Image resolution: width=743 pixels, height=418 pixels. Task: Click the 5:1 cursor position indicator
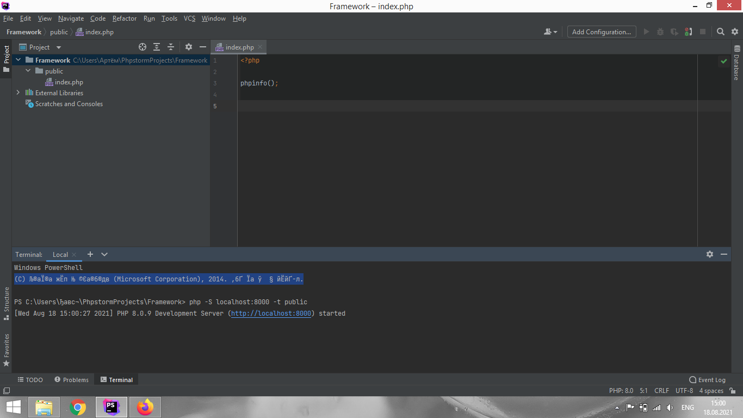tap(643, 391)
